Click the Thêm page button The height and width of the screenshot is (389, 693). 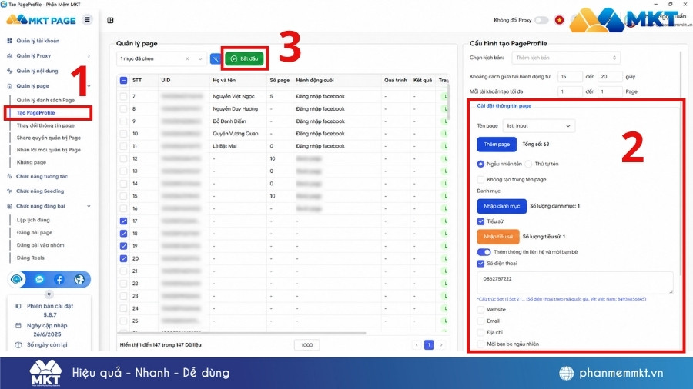(x=497, y=145)
